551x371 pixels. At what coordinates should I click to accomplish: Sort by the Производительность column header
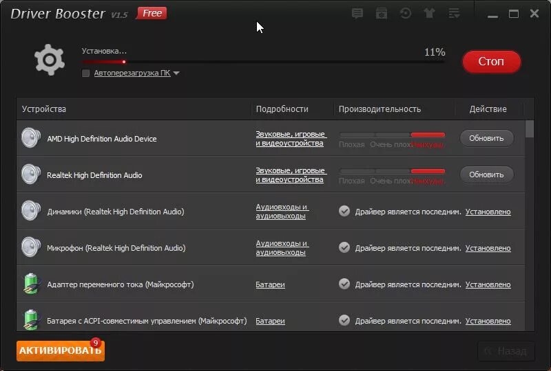pos(380,109)
